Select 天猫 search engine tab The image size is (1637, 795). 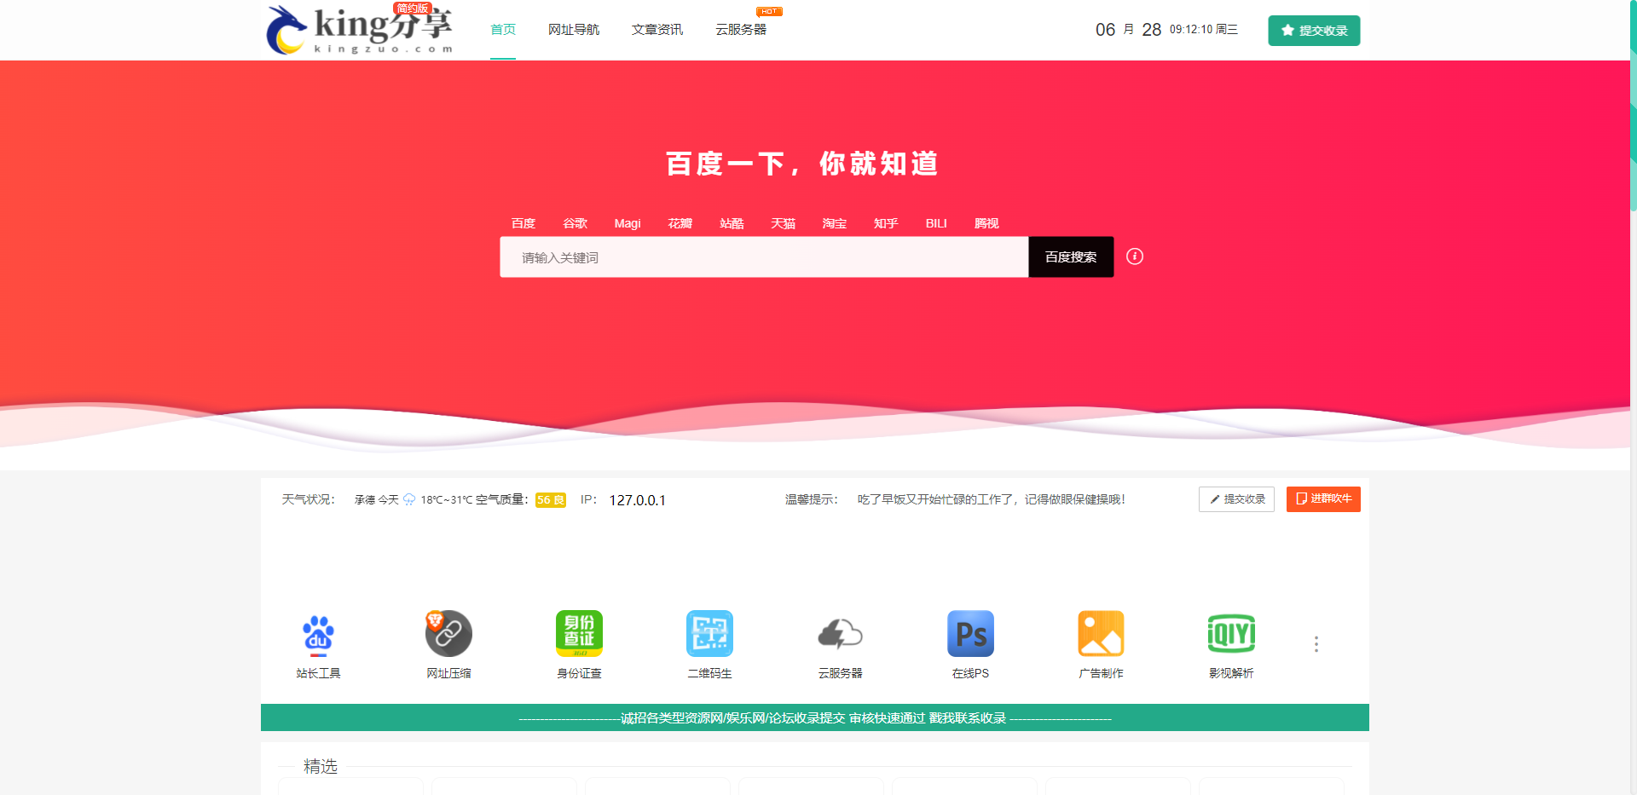(784, 223)
